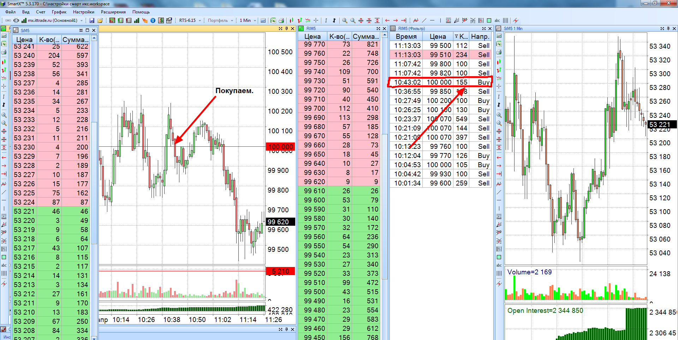Select the 10:01:34 trade at 99 600

(441, 183)
